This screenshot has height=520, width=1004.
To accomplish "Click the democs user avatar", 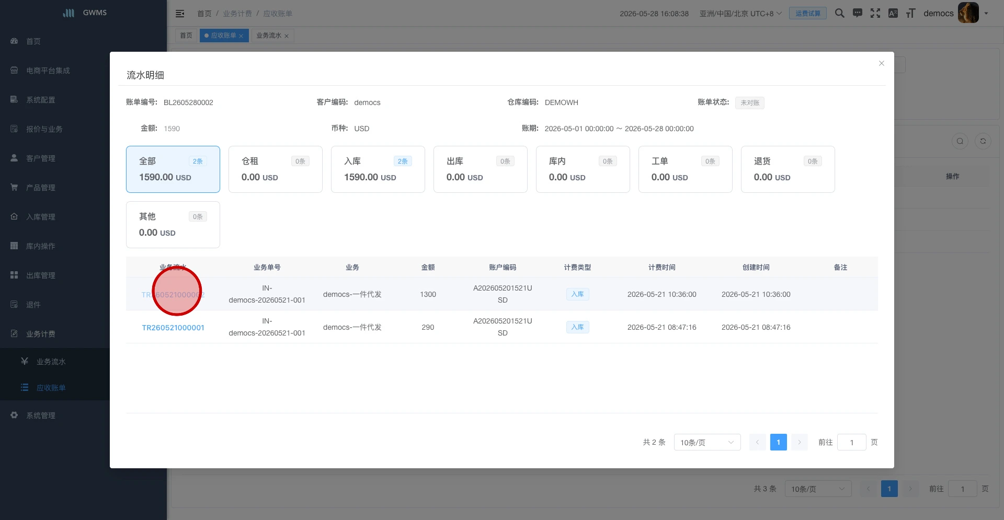I will click(x=968, y=13).
